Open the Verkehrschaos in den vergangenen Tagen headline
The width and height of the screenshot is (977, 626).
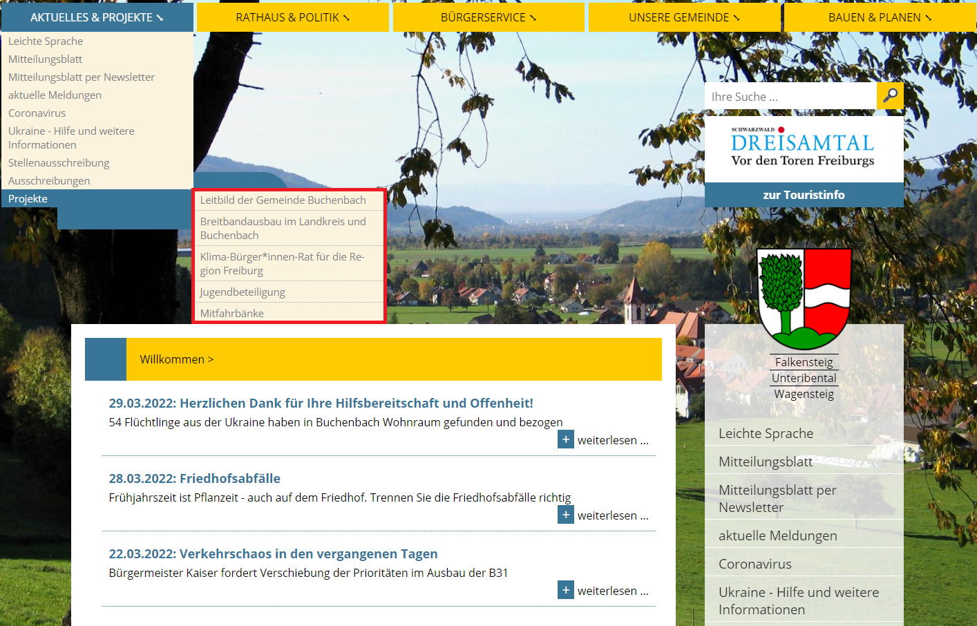pyautogui.click(x=273, y=553)
